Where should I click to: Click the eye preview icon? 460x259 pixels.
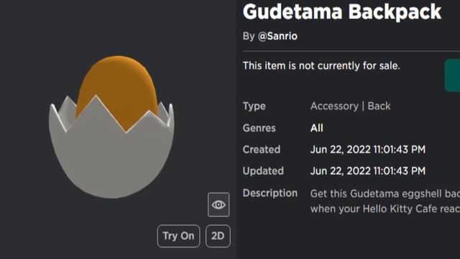click(x=218, y=204)
